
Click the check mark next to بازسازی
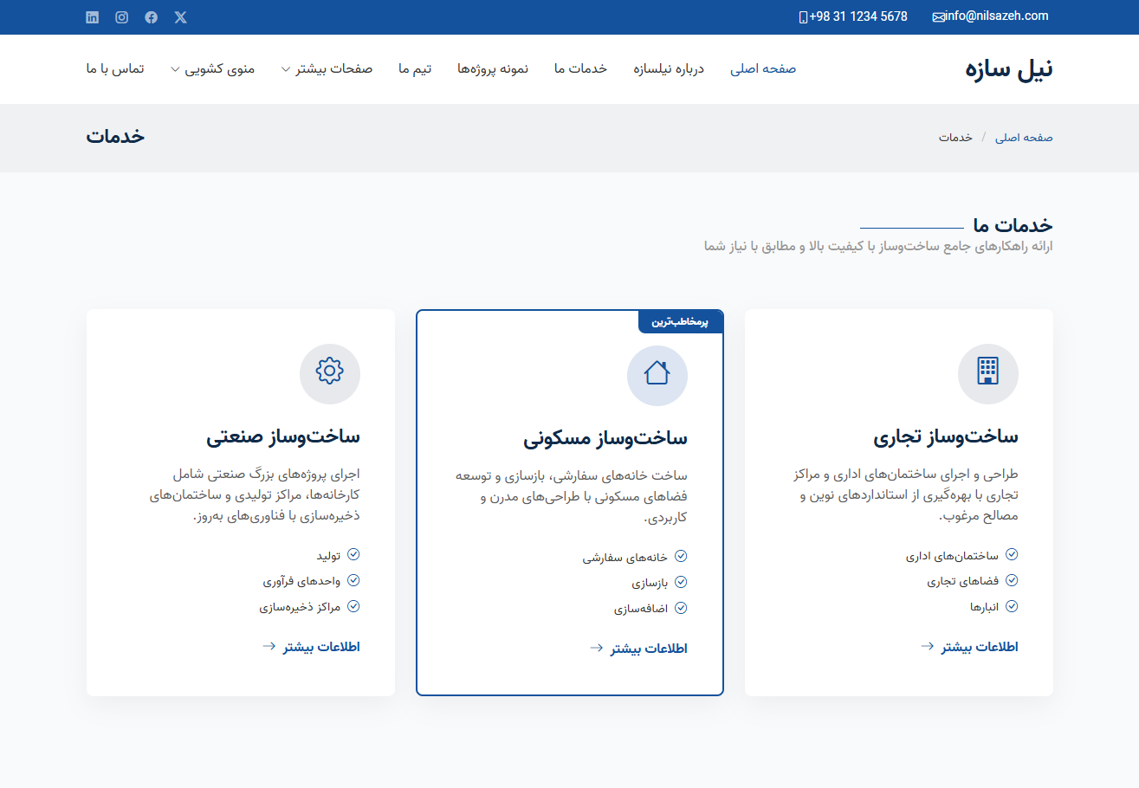681,583
